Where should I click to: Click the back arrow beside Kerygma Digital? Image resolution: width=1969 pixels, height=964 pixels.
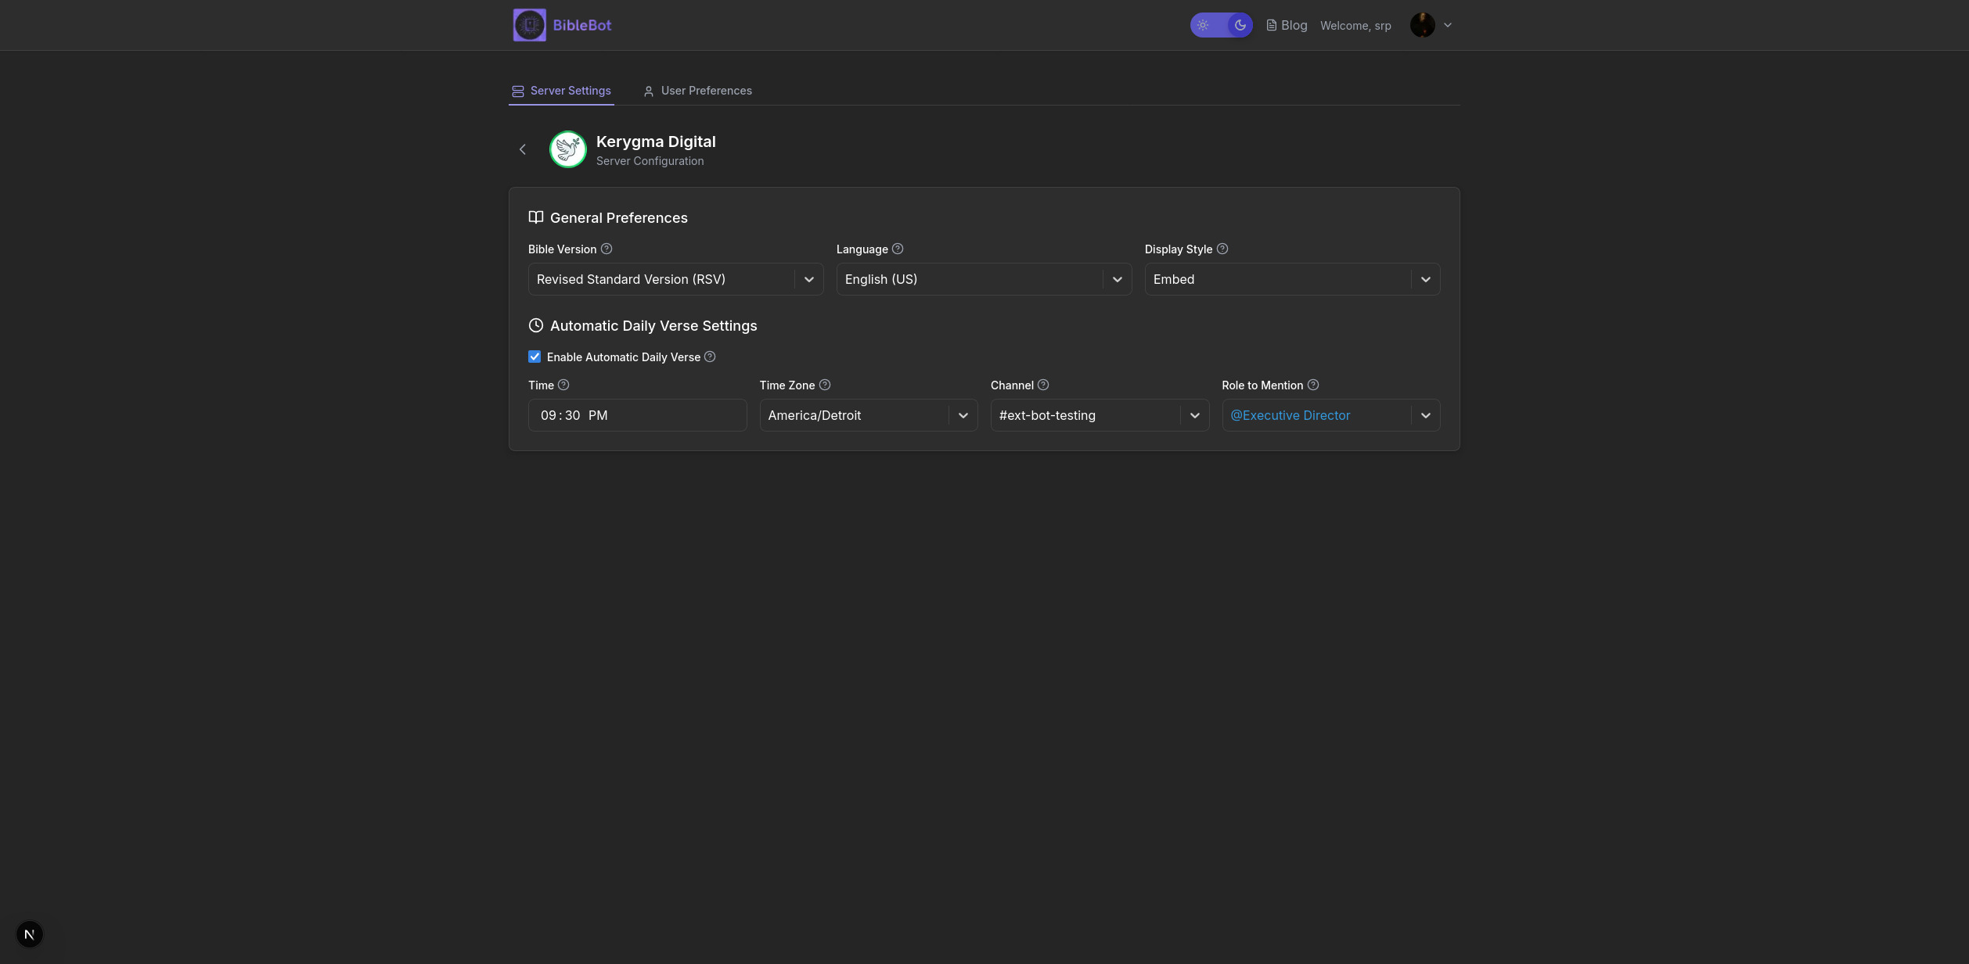(x=523, y=149)
